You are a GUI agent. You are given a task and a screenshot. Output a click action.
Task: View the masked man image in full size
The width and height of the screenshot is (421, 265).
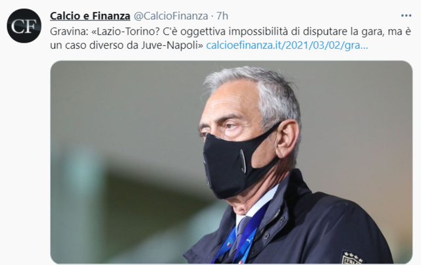click(231, 162)
